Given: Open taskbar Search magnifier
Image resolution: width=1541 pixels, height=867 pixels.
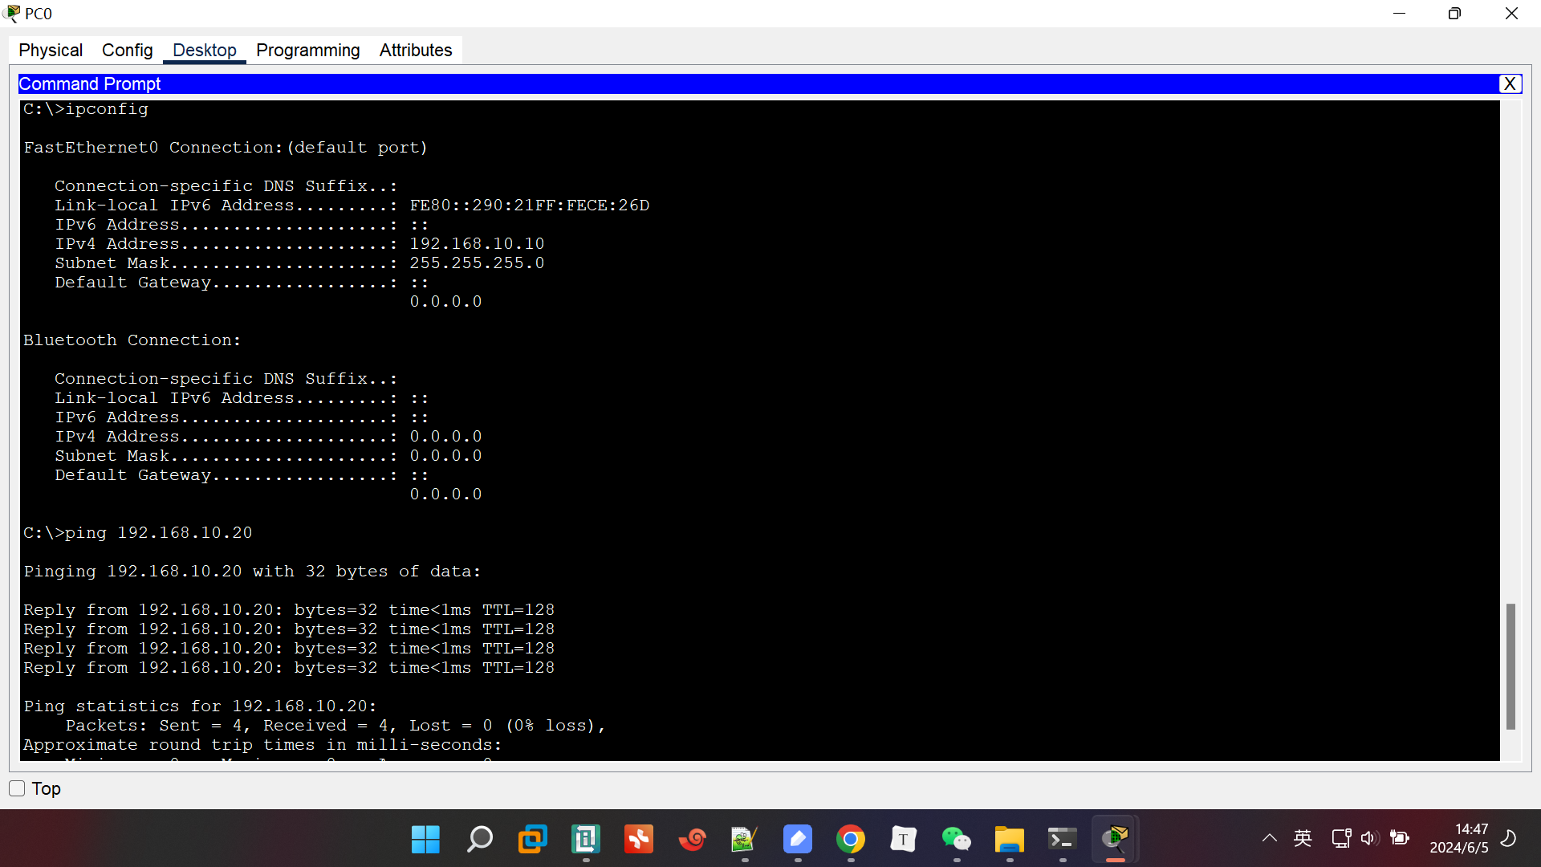Looking at the screenshot, I should click(x=479, y=840).
